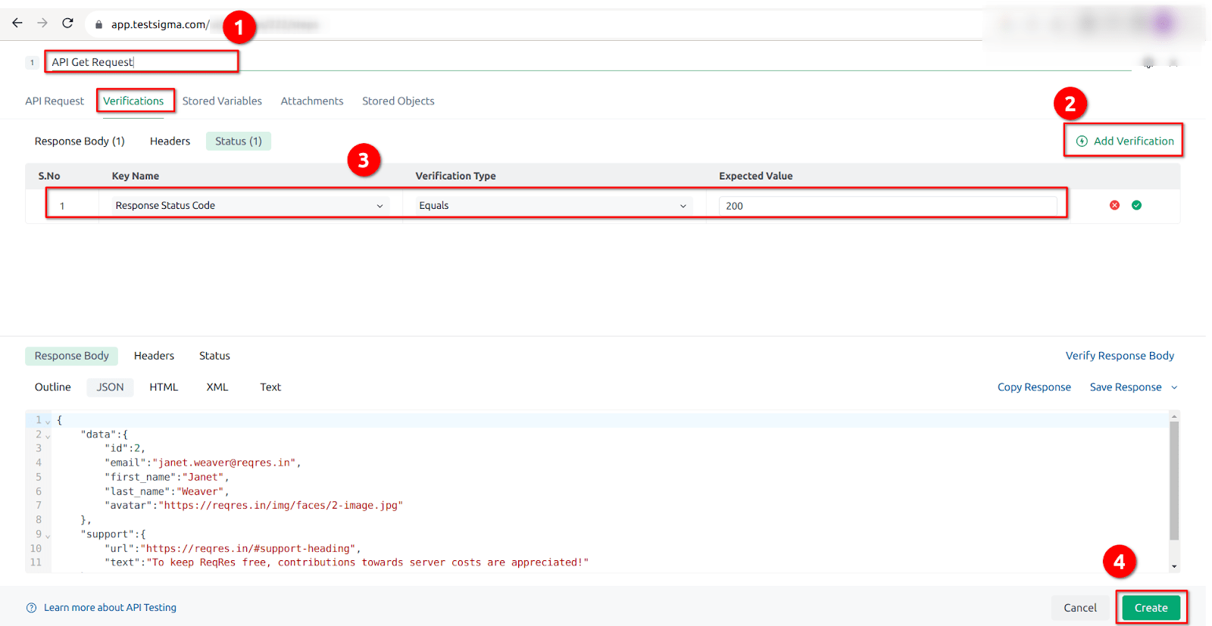Screen dimensions: 1212x626
Task: Switch response view to HTML
Action: pyautogui.click(x=164, y=387)
